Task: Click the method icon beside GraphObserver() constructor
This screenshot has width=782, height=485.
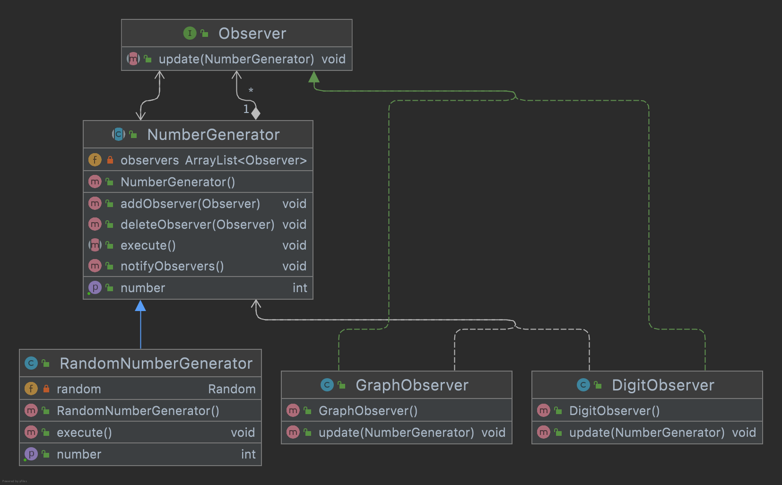Action: tap(294, 410)
